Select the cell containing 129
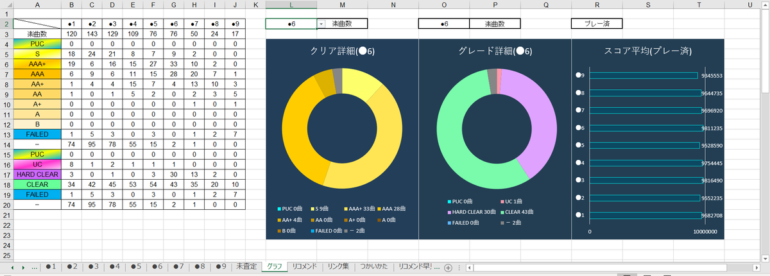This screenshot has height=276, width=770. [x=113, y=34]
